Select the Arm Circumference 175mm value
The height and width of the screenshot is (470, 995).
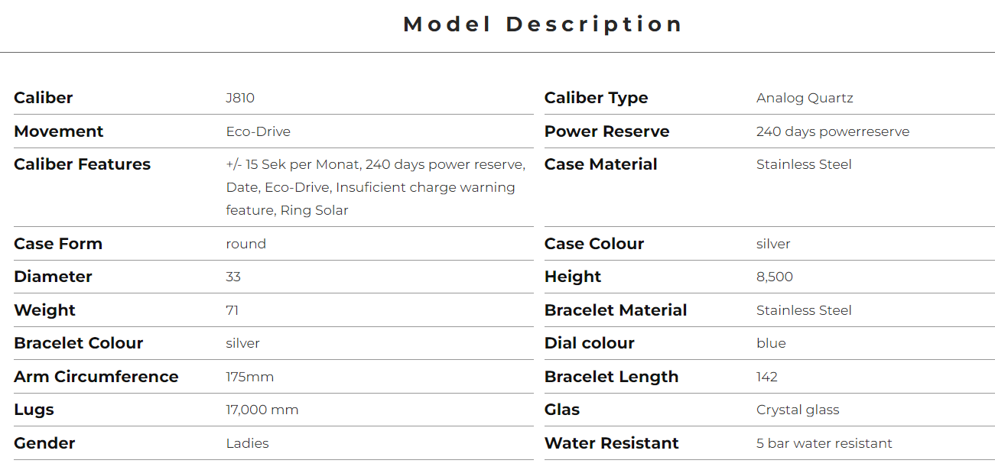click(x=250, y=377)
